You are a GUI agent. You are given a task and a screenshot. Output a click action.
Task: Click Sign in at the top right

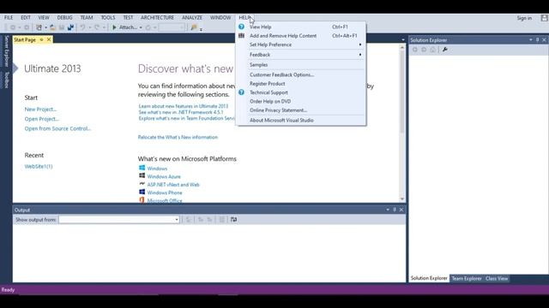524,18
